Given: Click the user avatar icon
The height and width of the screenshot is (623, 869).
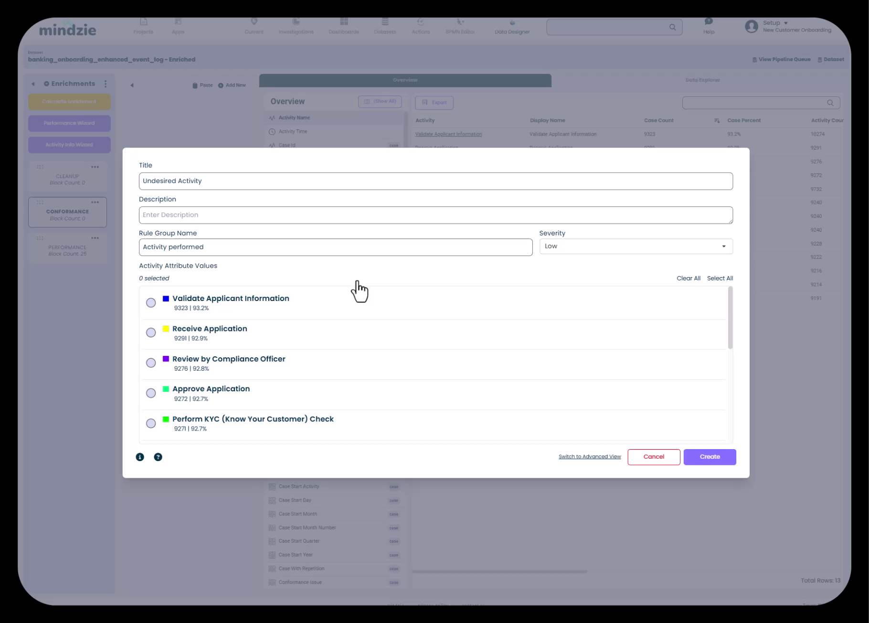Looking at the screenshot, I should 751,27.
